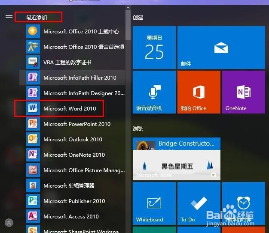Click the OneNote 2010 list icon
The height and width of the screenshot is (233, 269).
pyautogui.click(x=33, y=155)
